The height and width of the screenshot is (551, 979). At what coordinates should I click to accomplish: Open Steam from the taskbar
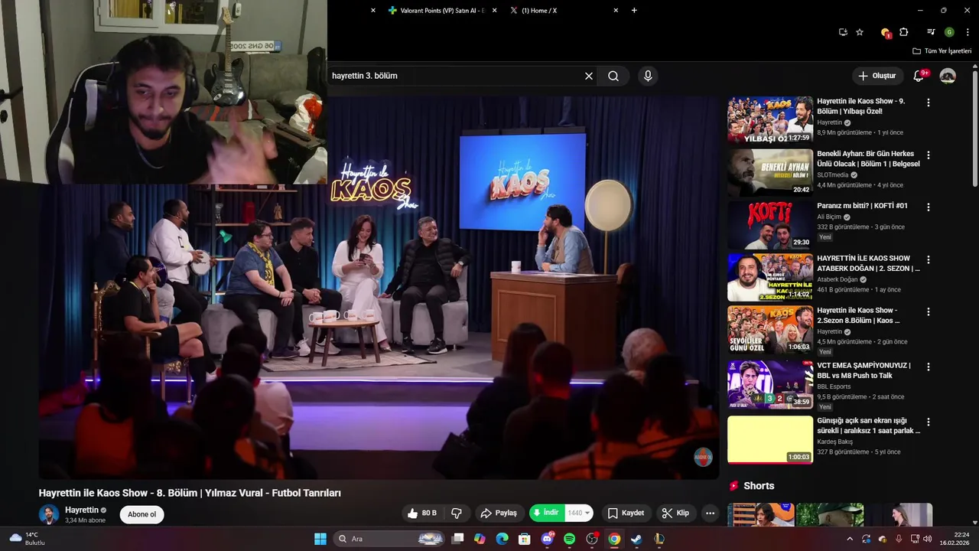pos(636,539)
